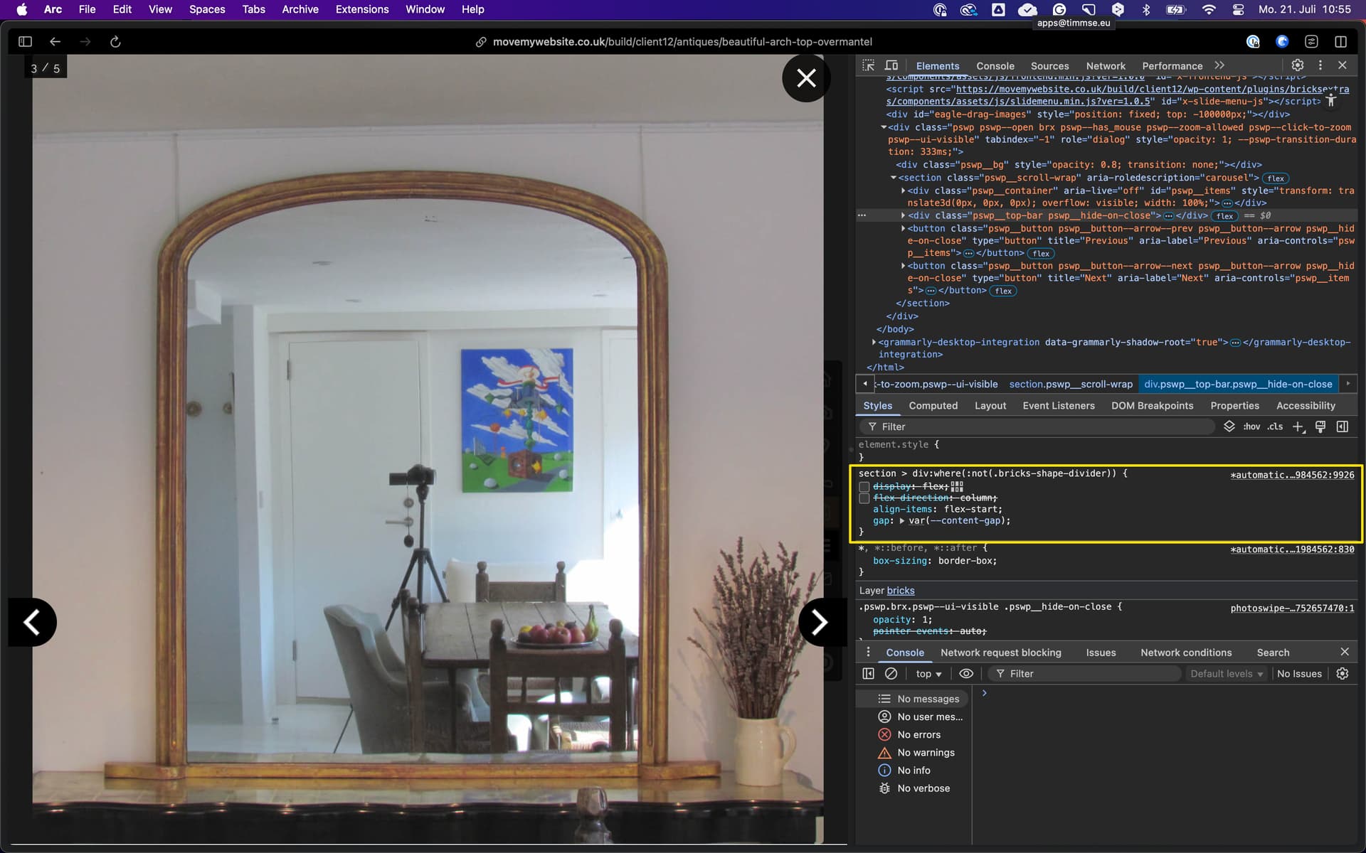Select the Computed styles tab
Screen dimensions: 1366x853
pyautogui.click(x=933, y=405)
